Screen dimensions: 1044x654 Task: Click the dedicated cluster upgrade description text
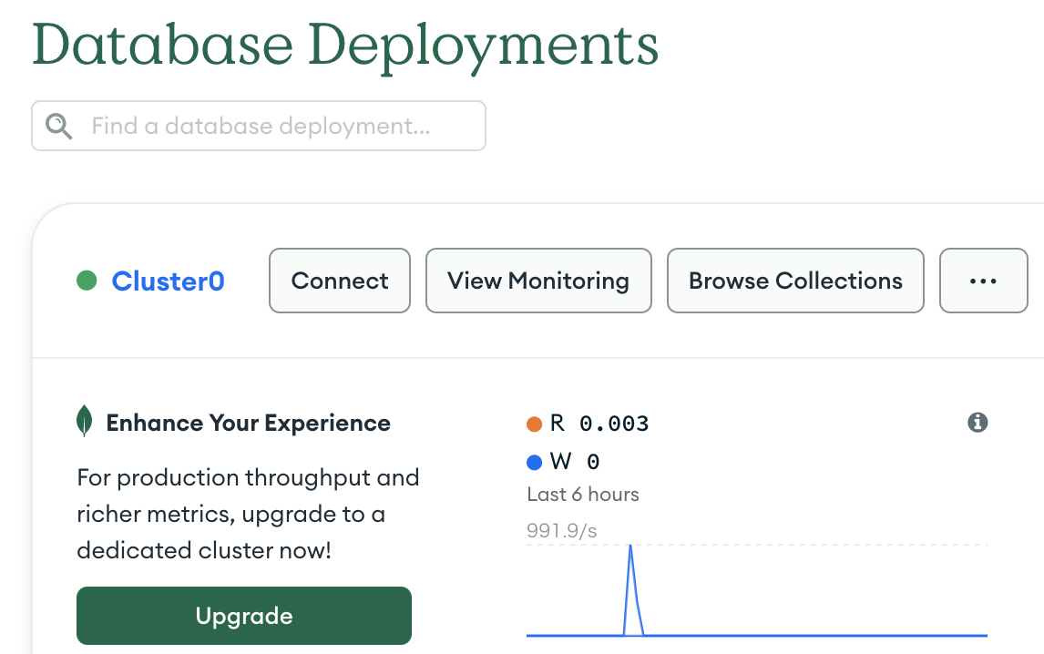248,514
